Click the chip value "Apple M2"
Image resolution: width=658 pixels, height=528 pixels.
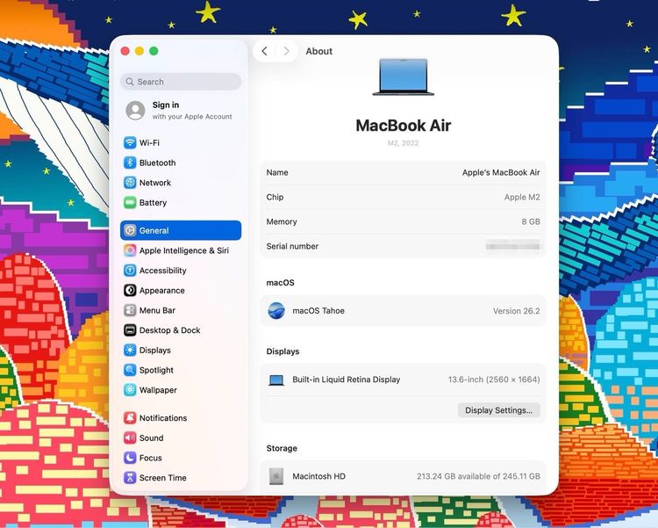[522, 197]
